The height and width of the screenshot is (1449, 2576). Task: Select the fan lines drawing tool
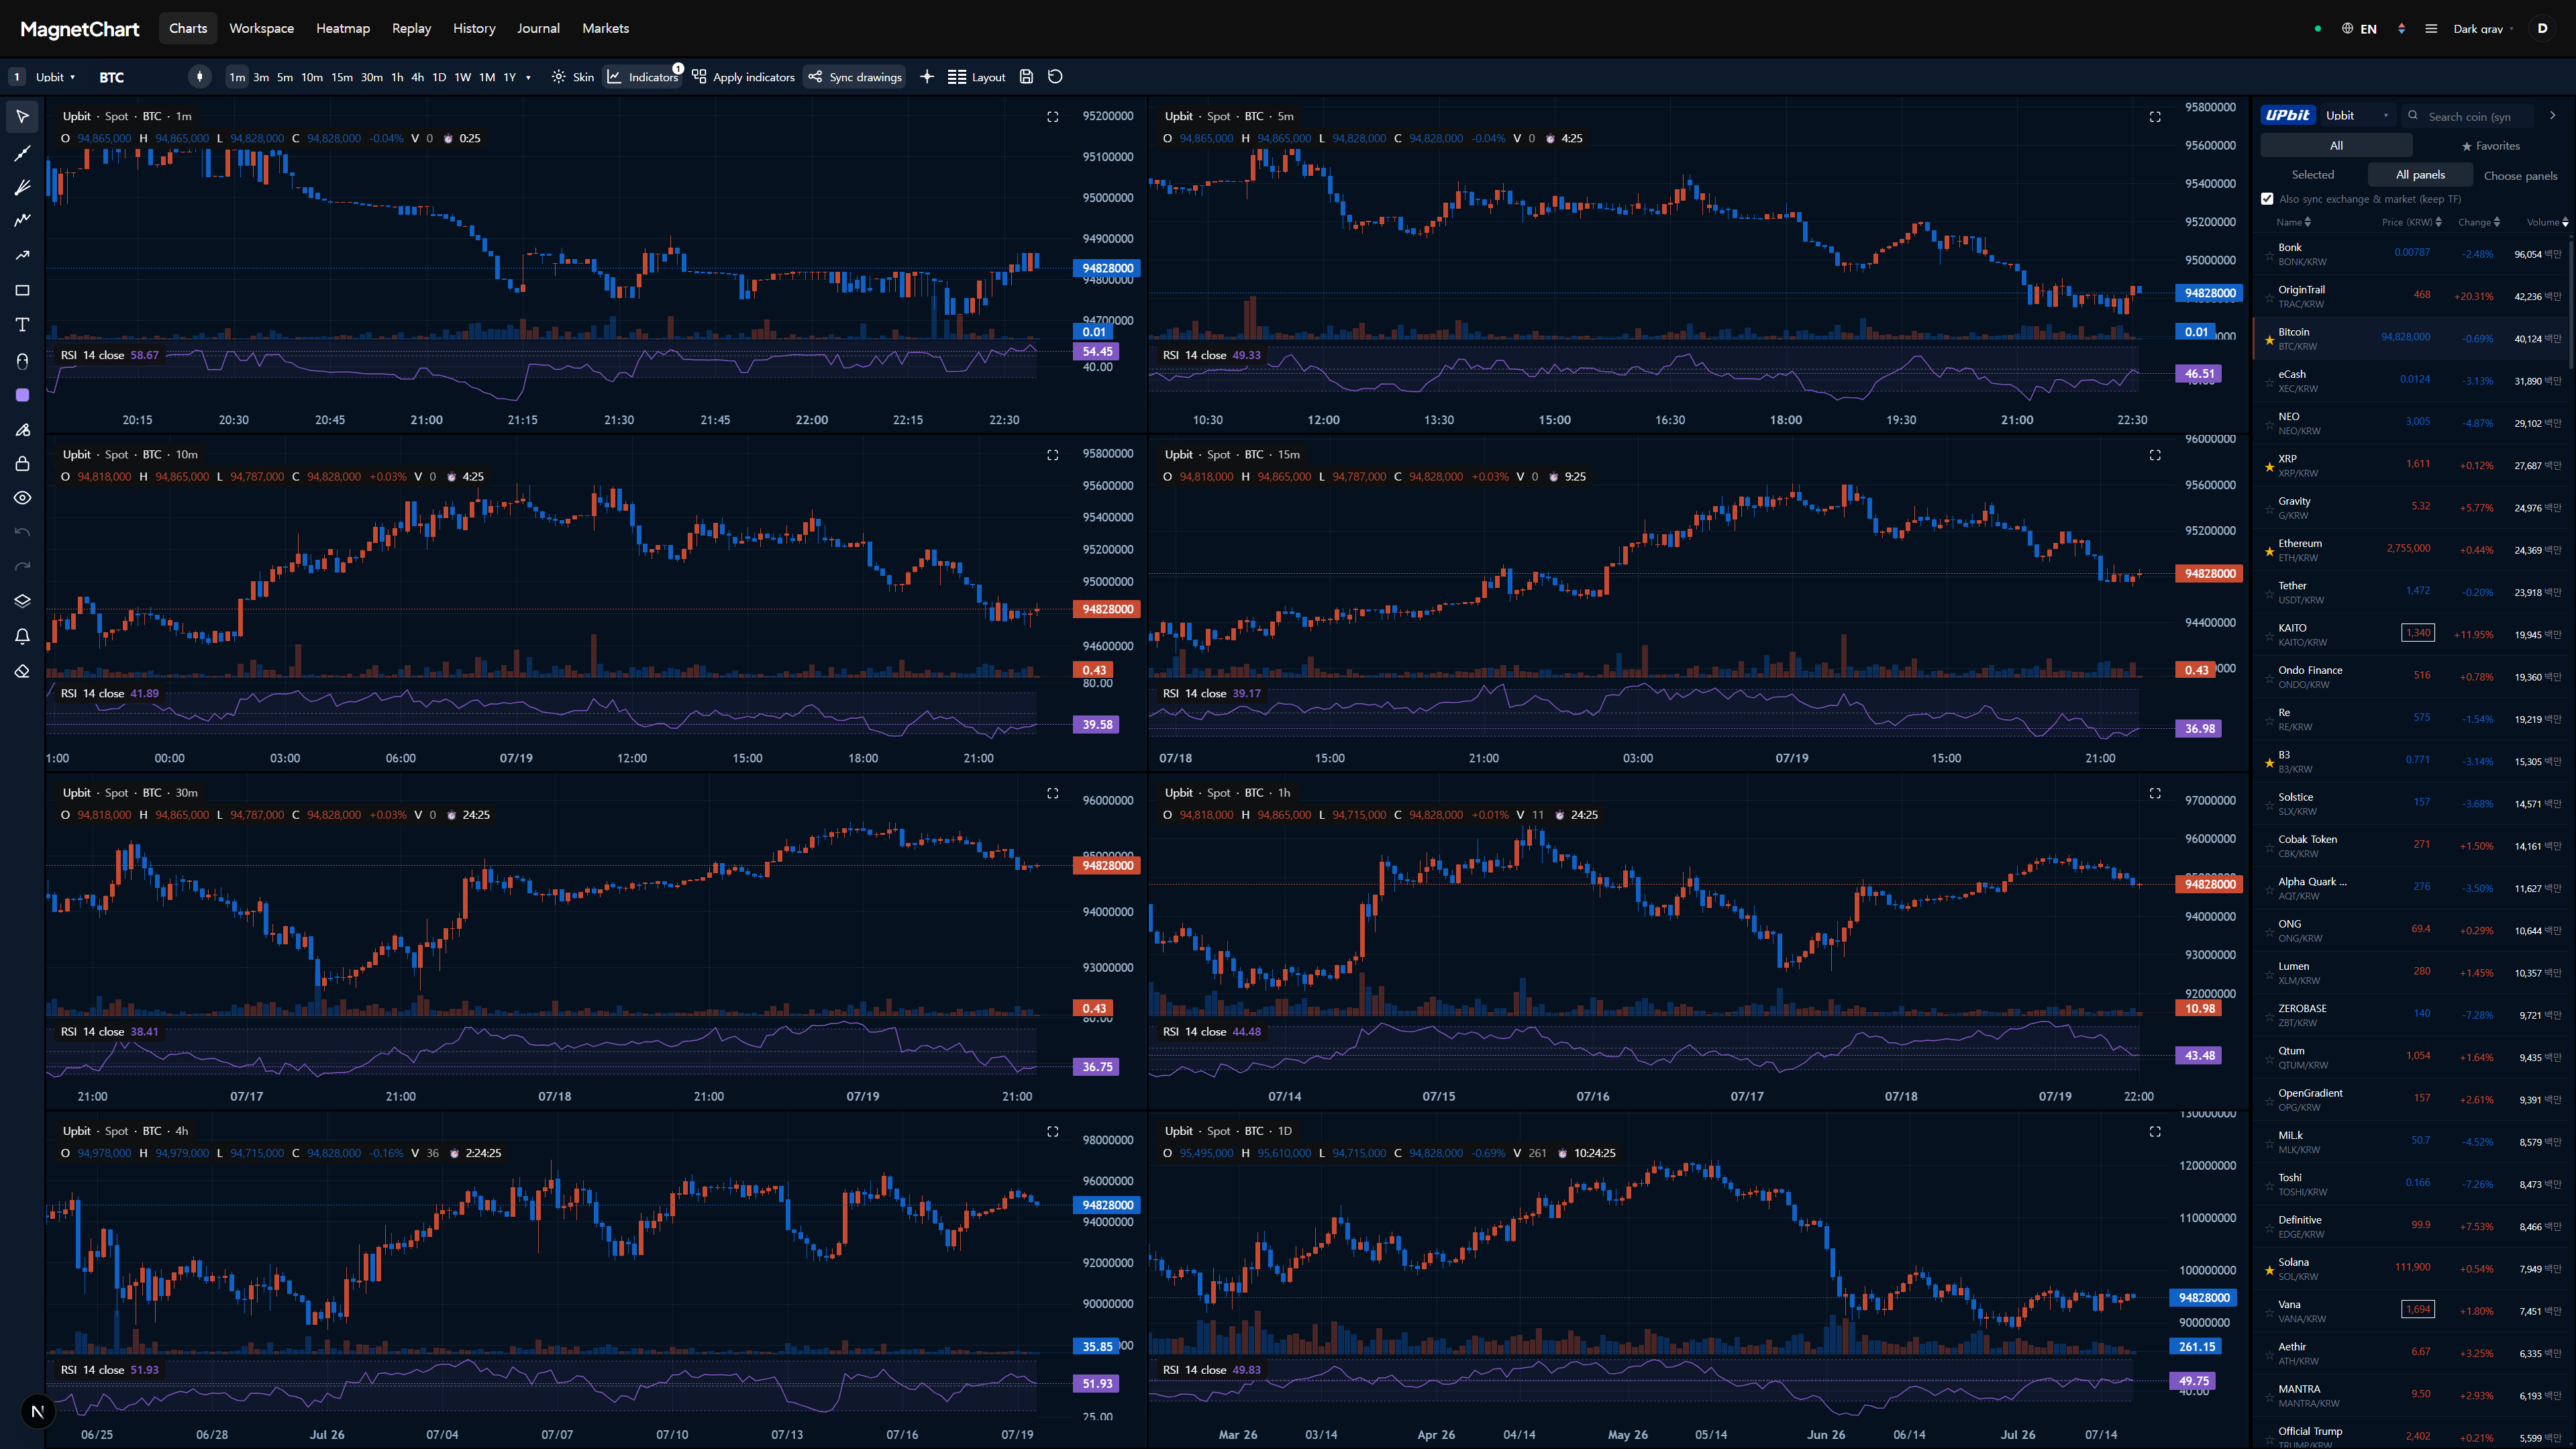(22, 187)
